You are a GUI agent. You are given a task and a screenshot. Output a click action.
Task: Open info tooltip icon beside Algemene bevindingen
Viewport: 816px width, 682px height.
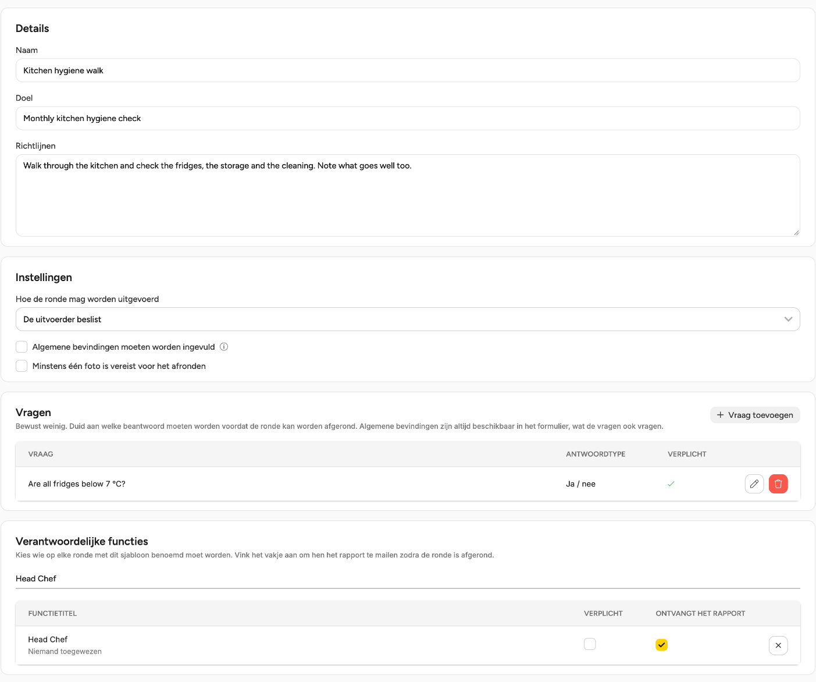coord(224,347)
